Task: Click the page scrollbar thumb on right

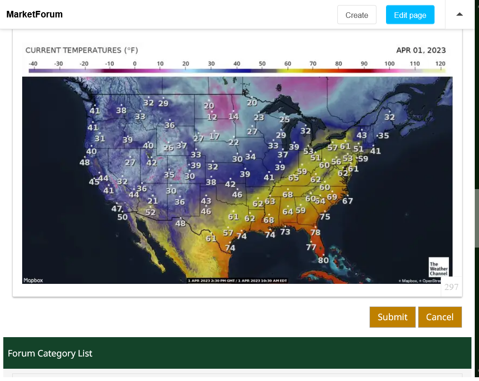Action: 476,218
